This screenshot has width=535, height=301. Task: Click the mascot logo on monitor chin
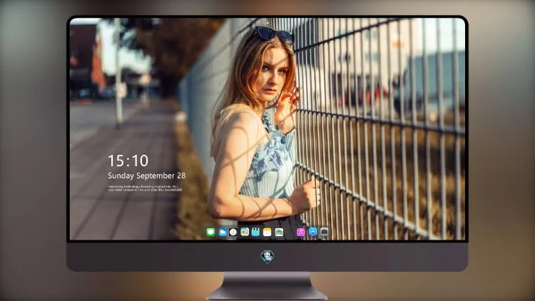point(267,257)
